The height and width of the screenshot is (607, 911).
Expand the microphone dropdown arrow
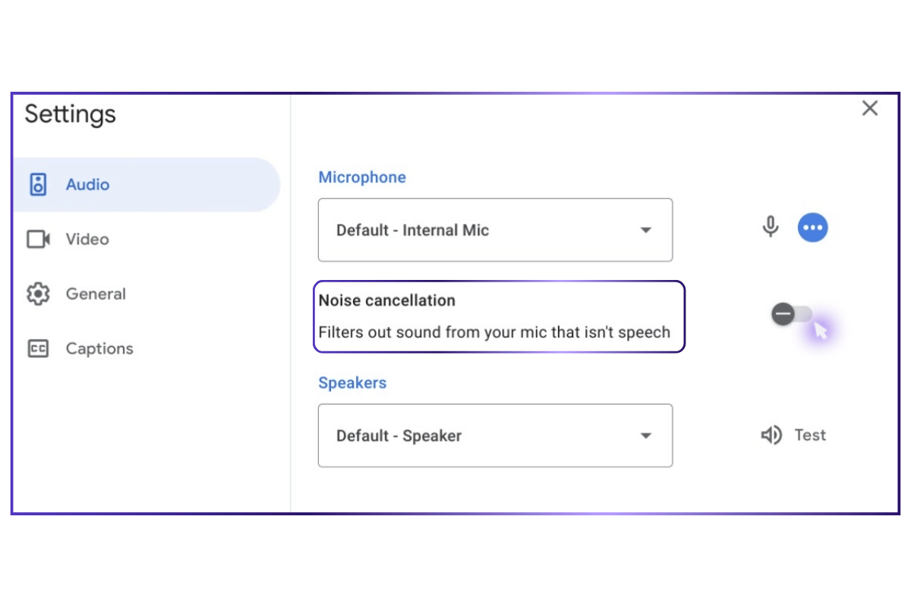click(x=646, y=230)
